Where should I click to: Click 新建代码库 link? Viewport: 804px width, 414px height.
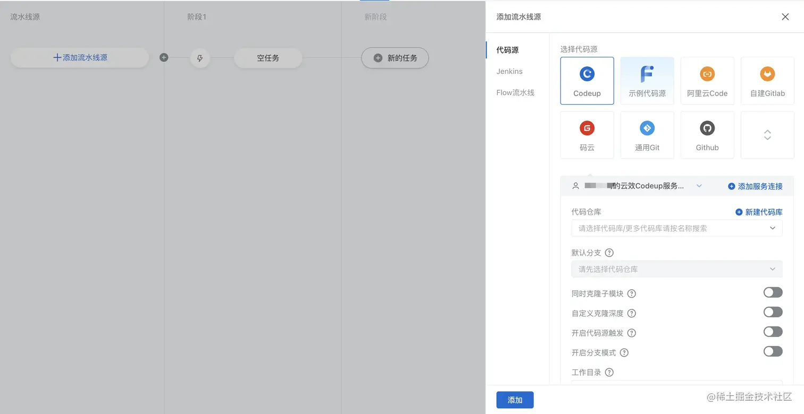point(759,212)
